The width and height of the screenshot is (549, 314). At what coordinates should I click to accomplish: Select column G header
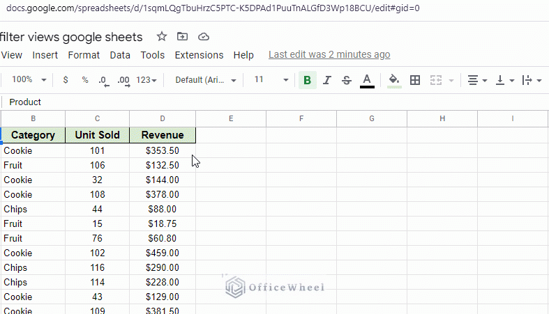click(x=372, y=119)
